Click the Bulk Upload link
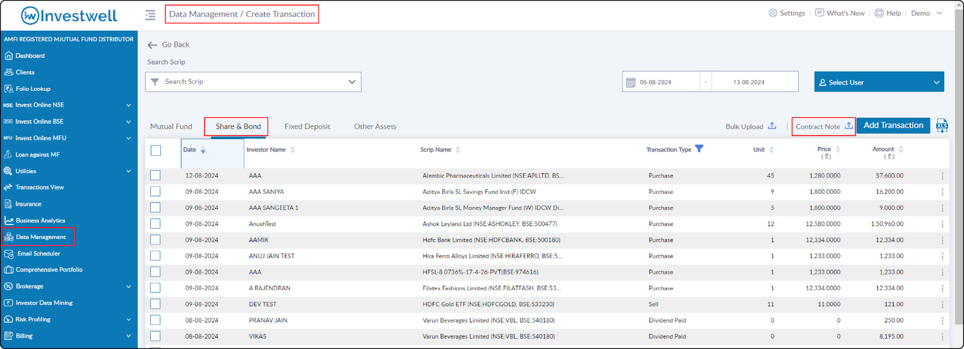964x349 pixels. click(744, 126)
